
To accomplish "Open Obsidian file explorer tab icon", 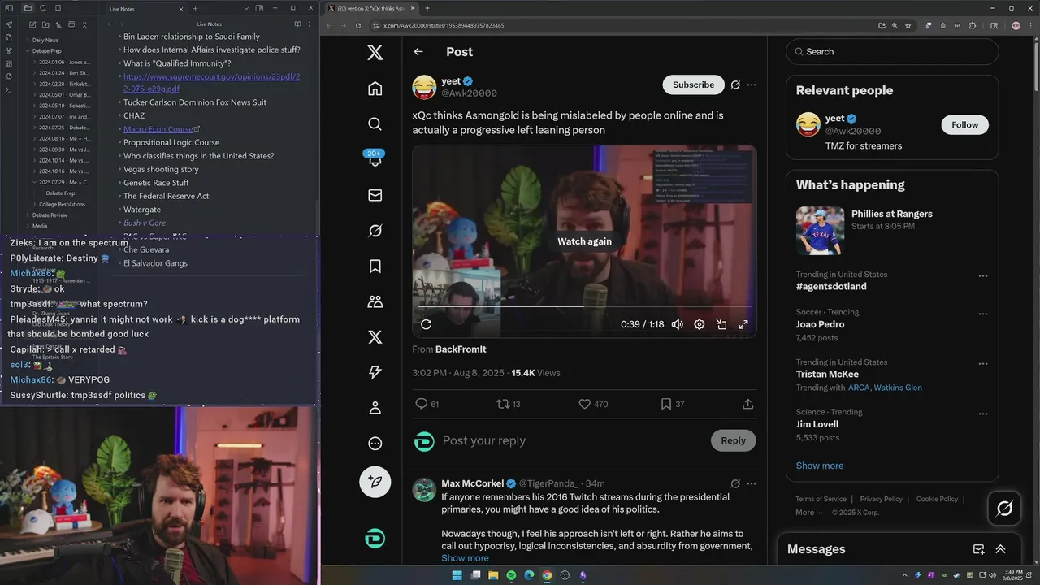I will point(28,8).
